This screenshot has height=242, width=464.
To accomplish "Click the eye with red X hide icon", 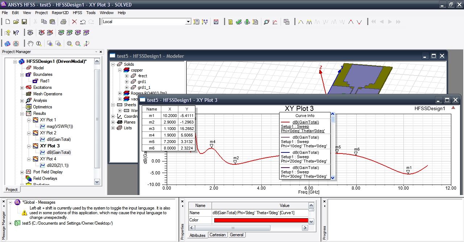I will (42, 33).
